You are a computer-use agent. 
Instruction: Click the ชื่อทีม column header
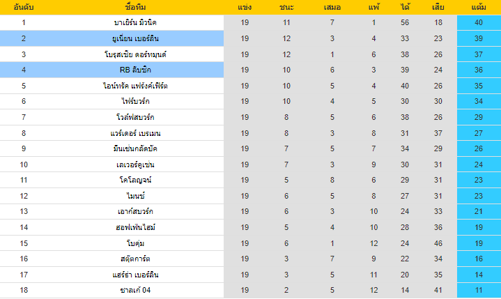click(x=135, y=7)
